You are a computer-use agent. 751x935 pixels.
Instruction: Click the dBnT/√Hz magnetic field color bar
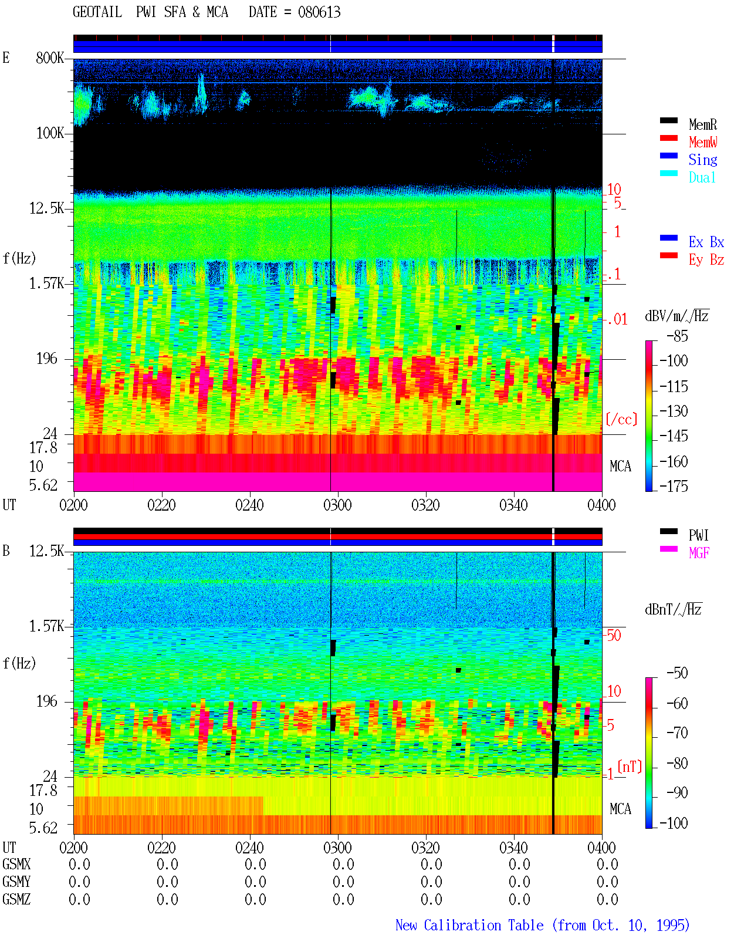(x=649, y=753)
